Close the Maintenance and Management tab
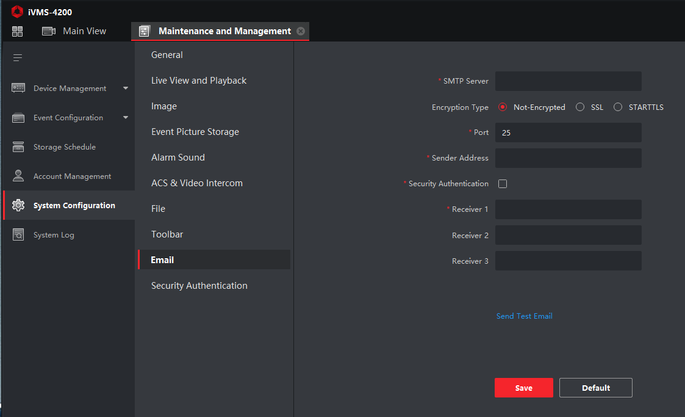 tap(301, 31)
